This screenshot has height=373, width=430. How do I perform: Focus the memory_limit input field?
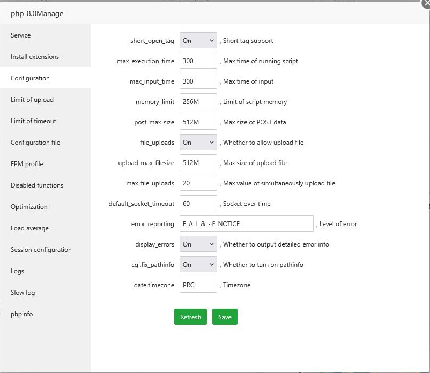pyautogui.click(x=198, y=102)
